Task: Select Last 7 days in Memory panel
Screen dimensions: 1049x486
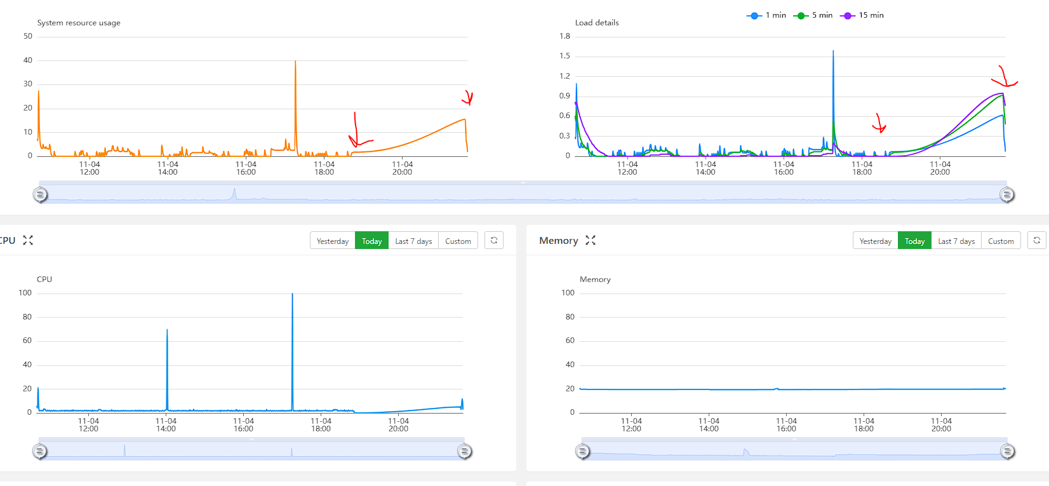Action: [x=956, y=241]
